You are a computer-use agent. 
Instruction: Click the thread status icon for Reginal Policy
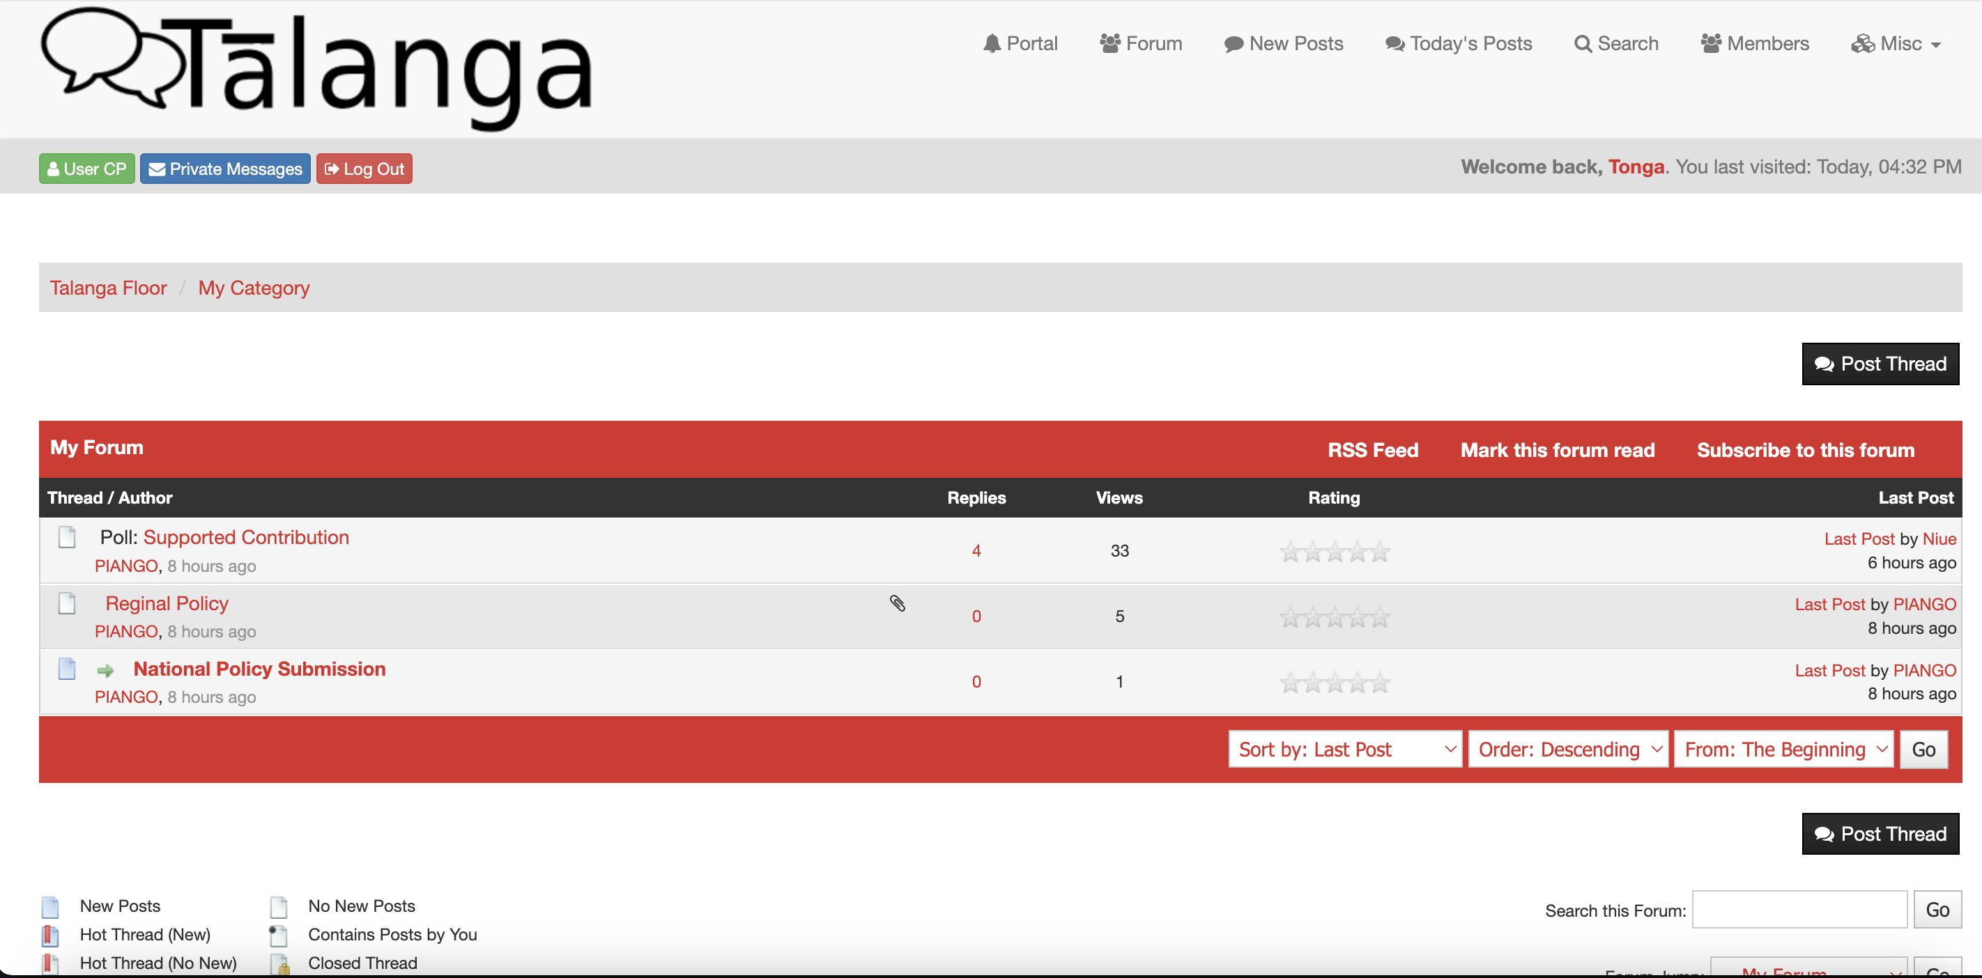point(67,603)
